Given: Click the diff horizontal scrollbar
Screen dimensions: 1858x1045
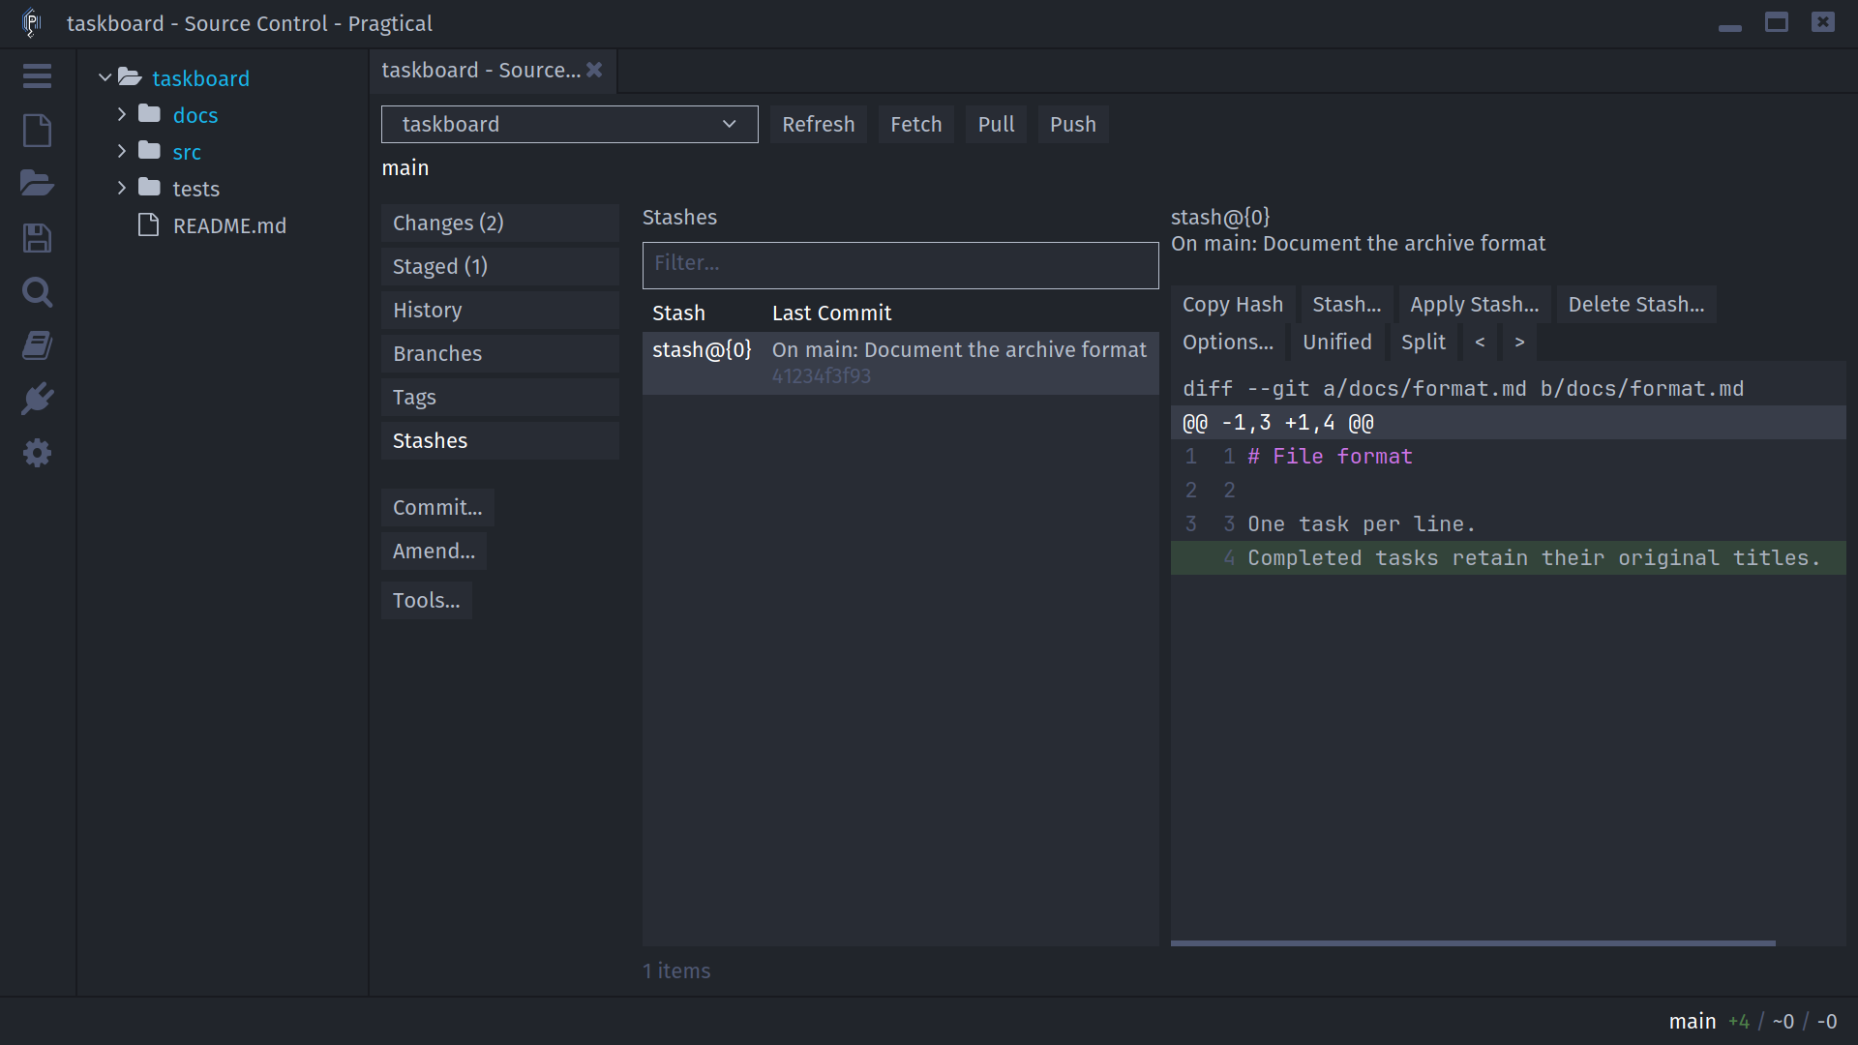Looking at the screenshot, I should 1473,942.
